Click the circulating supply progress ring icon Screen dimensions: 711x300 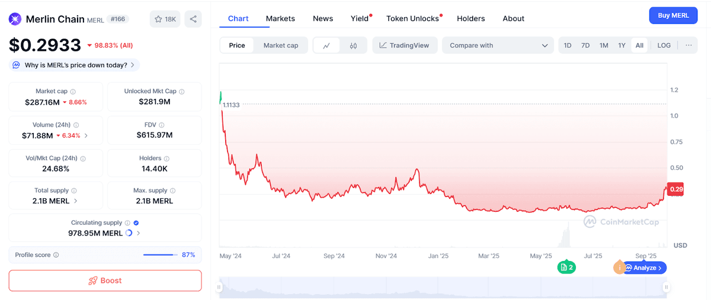tap(129, 233)
